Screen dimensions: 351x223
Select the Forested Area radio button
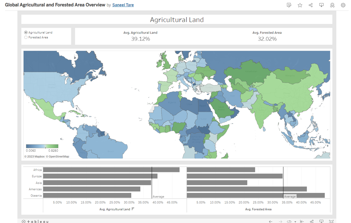click(26, 37)
